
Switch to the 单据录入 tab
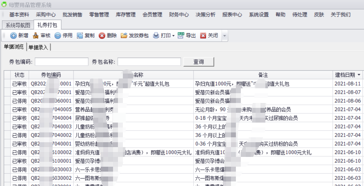coord(38,47)
